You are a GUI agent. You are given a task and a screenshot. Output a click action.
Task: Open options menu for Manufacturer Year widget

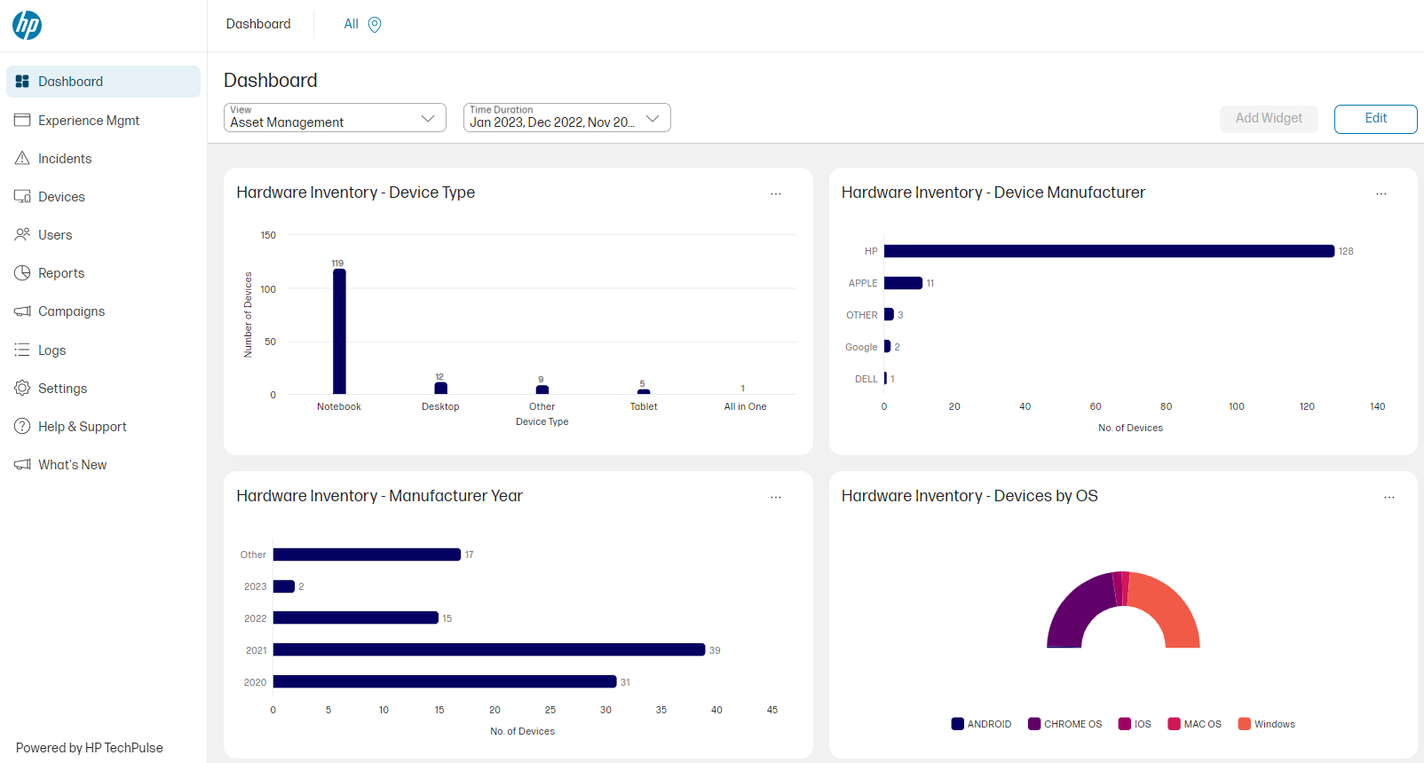(776, 497)
